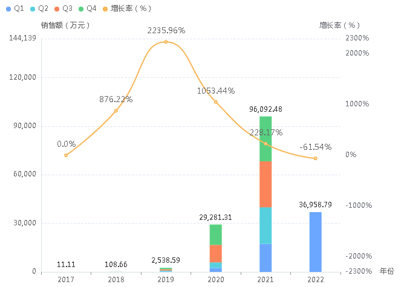
Task: Toggle the Q3 legend series
Action: 63,8
